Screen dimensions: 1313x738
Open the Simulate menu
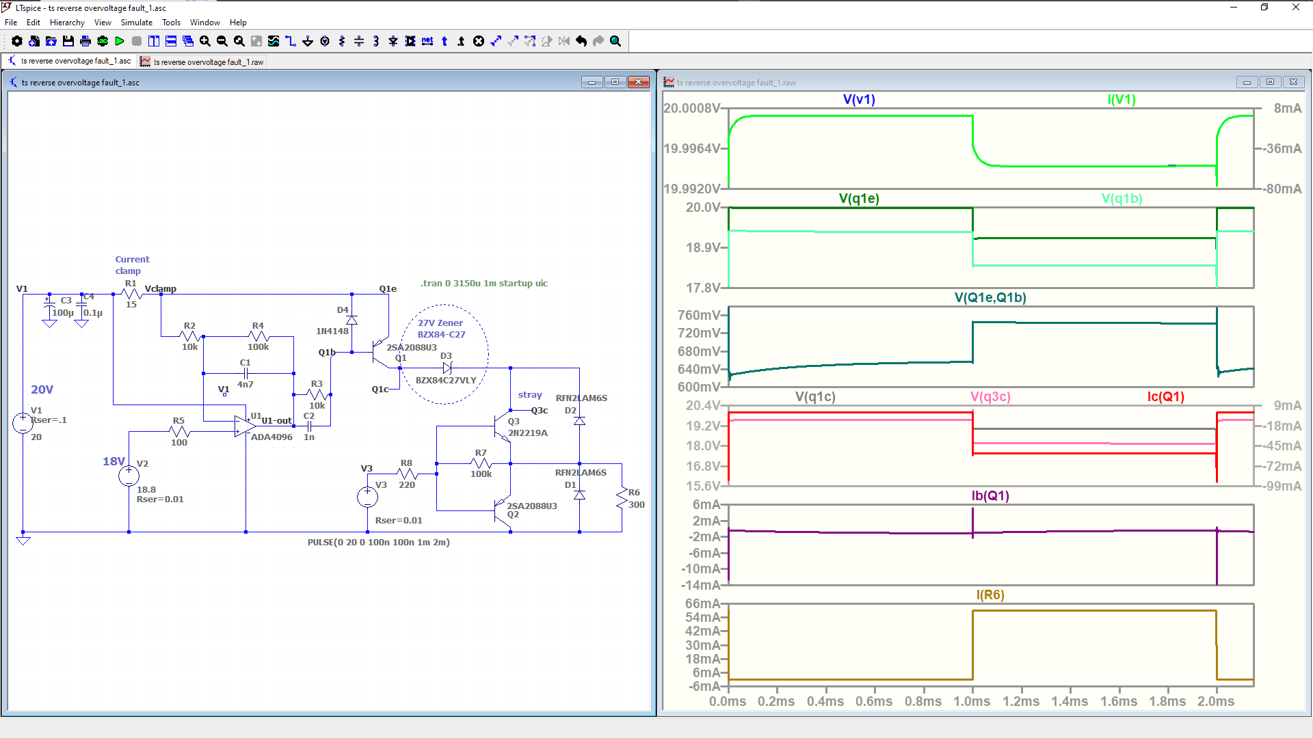click(x=137, y=23)
